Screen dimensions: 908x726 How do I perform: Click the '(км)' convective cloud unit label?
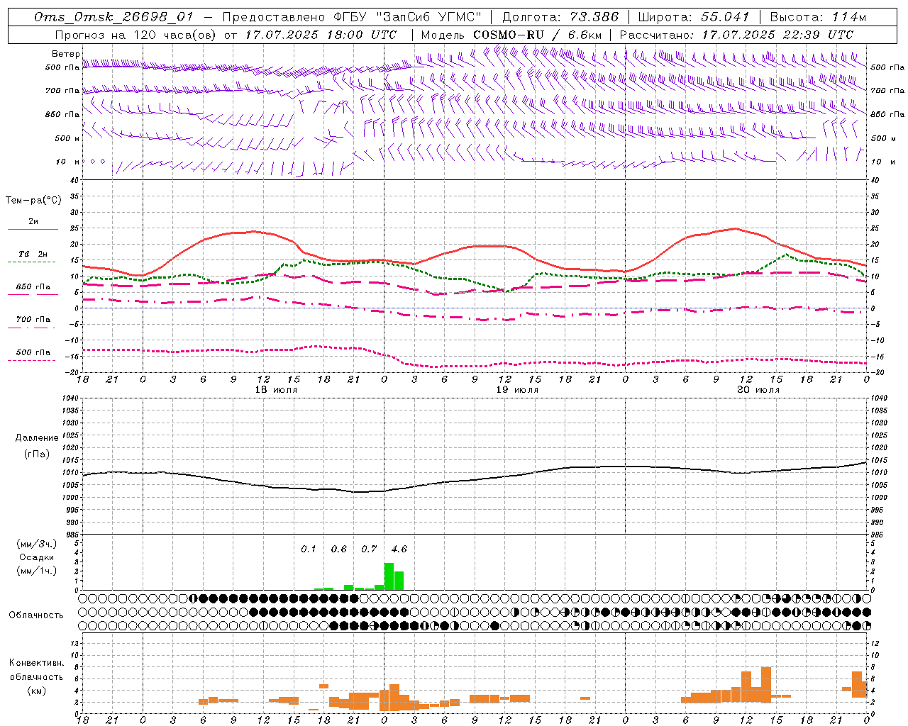pos(36,691)
